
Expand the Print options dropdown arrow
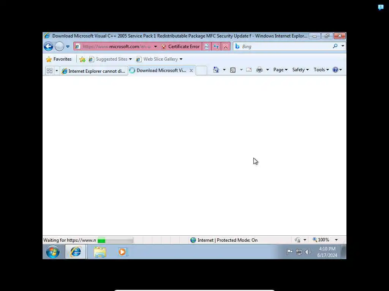click(x=267, y=70)
